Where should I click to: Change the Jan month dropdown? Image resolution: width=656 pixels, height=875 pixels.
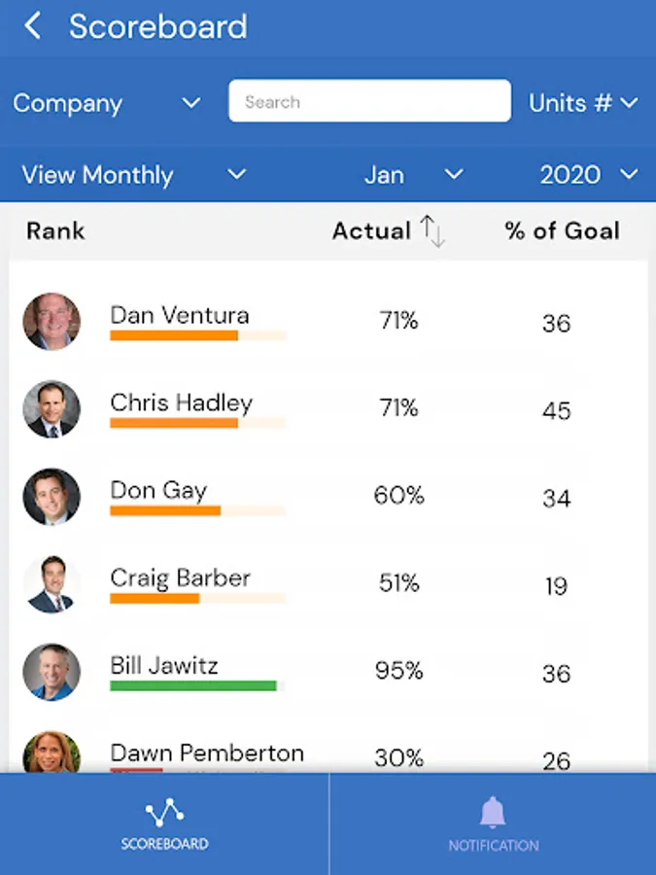pyautogui.click(x=413, y=175)
